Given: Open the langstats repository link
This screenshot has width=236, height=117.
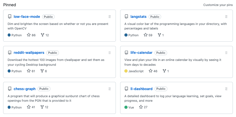Looking at the screenshot, I should (138, 17).
